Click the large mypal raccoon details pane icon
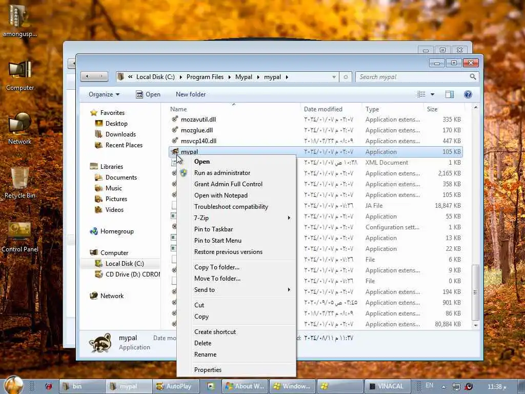 [x=100, y=343]
